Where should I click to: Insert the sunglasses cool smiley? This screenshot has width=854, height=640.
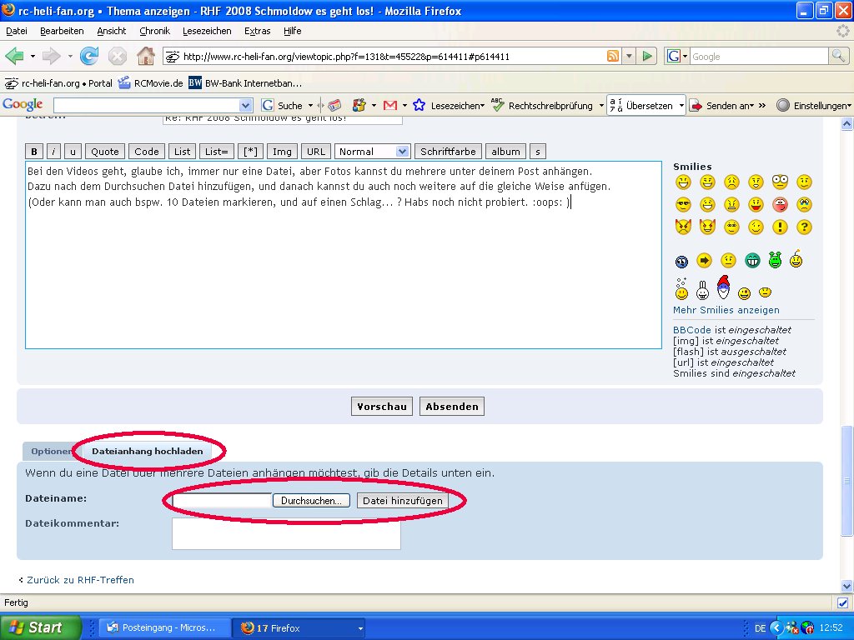click(683, 205)
